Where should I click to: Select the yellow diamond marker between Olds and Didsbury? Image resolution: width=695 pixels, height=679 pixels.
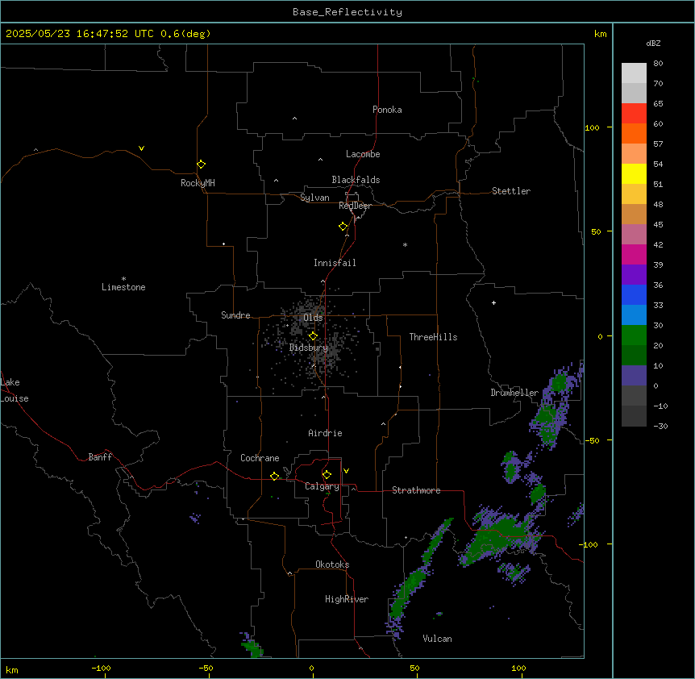click(x=313, y=335)
